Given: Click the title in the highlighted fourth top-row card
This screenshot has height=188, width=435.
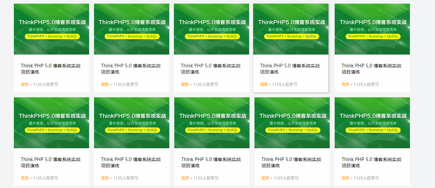Looking at the screenshot, I should [x=290, y=69].
